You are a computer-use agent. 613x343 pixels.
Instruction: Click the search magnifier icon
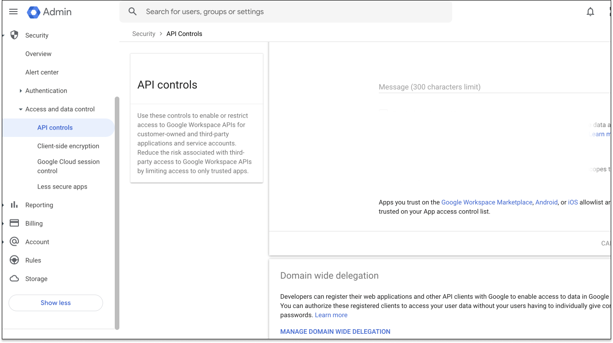(132, 12)
